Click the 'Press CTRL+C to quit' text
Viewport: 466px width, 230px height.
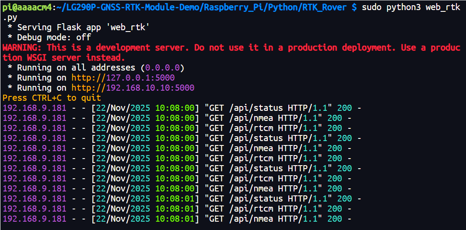pyautogui.click(x=52, y=98)
